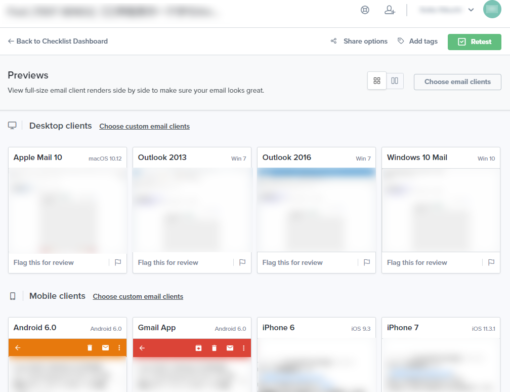Image resolution: width=510 pixels, height=392 pixels.
Task: Open Outlook 2013 preview thumbnail
Action: [x=192, y=210]
